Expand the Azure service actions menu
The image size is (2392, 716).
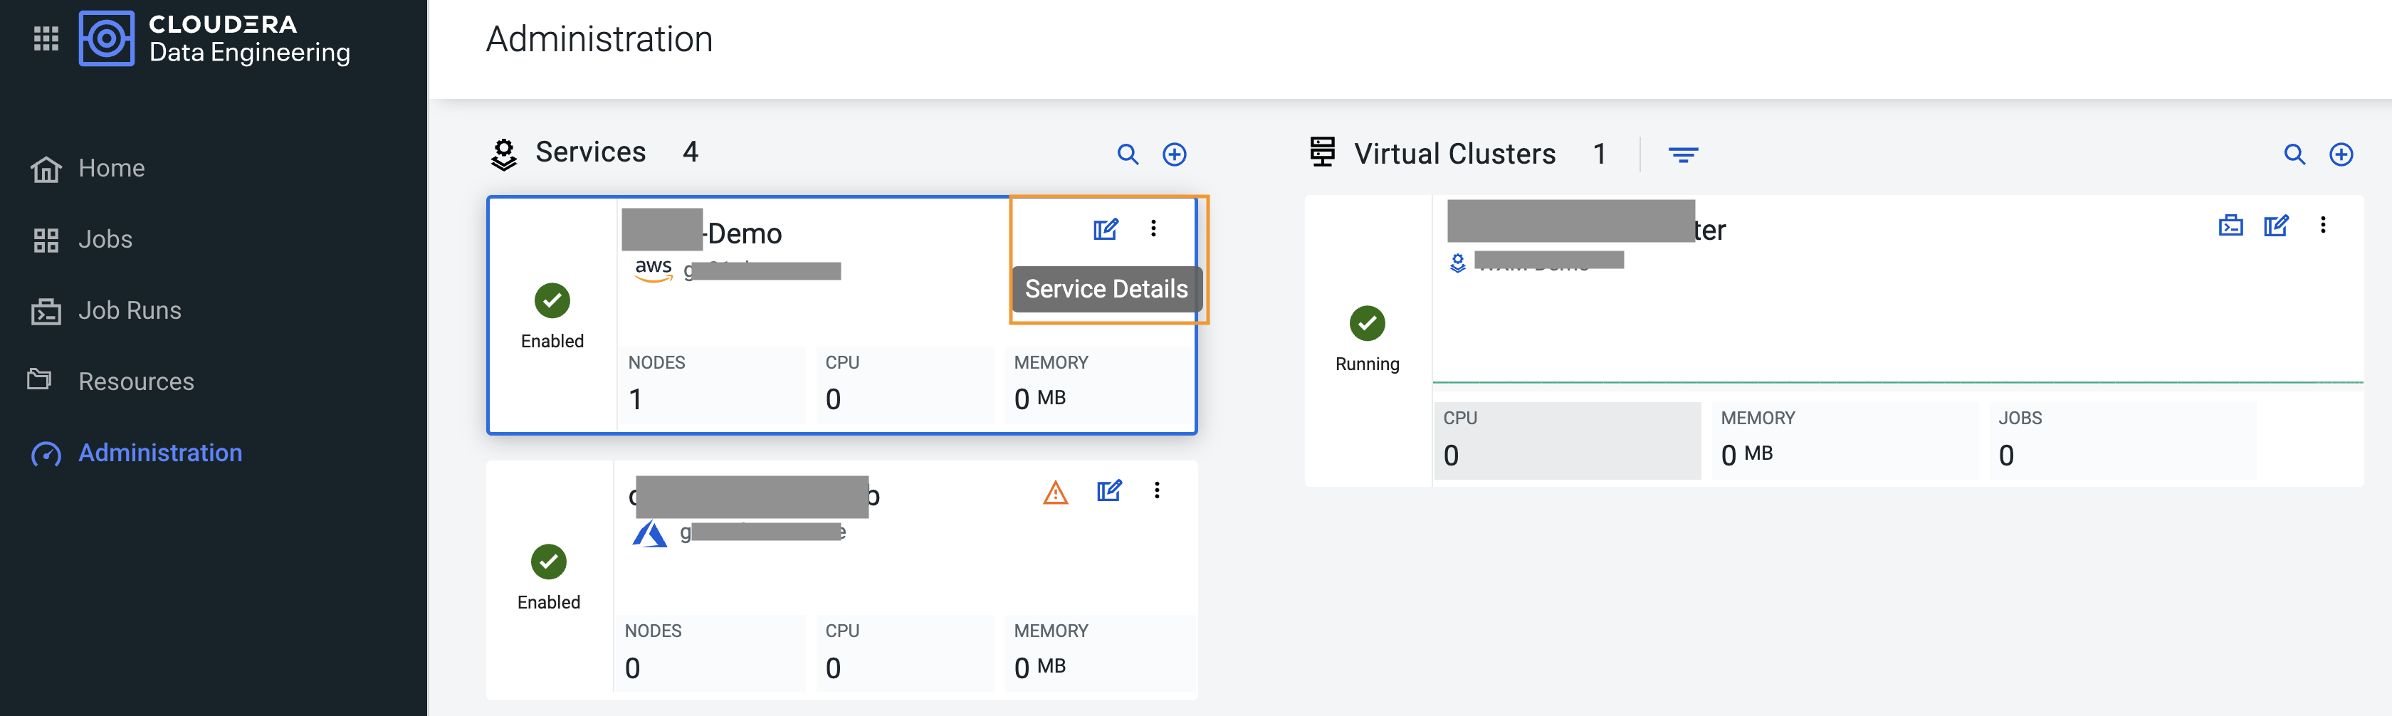[x=1157, y=490]
